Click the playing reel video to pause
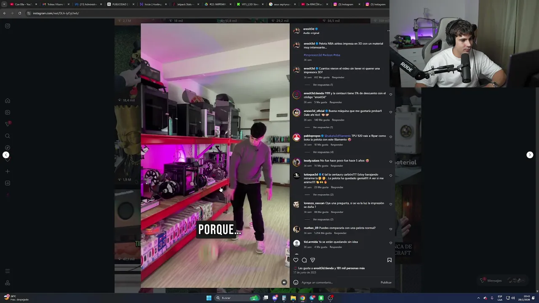The width and height of the screenshot is (539, 303). tap(215, 155)
